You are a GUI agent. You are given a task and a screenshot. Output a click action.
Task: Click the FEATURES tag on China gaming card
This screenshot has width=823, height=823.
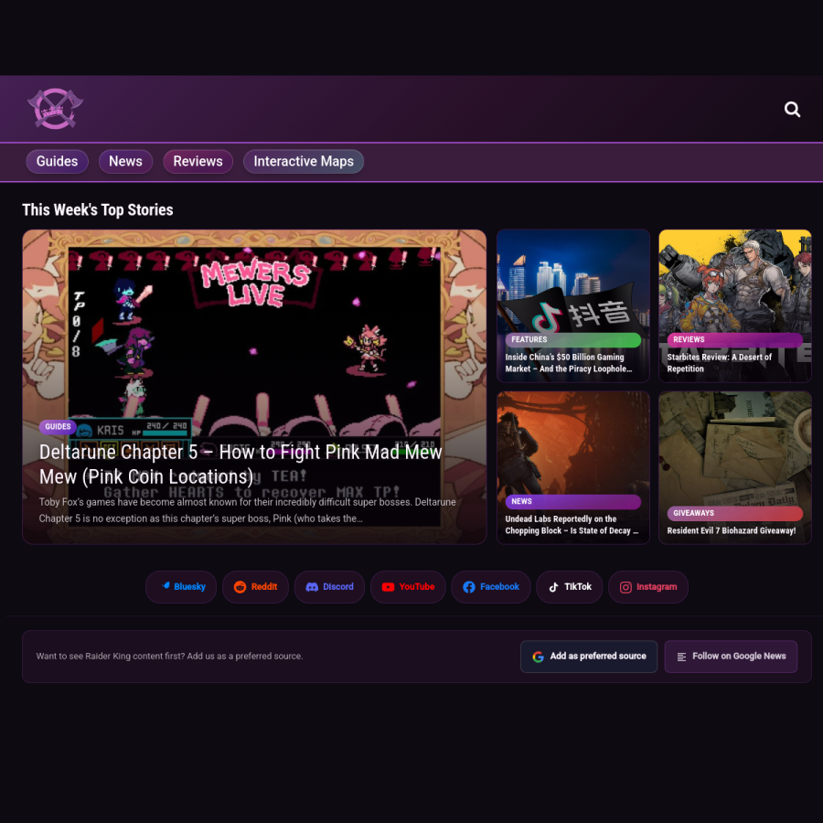[x=572, y=339]
